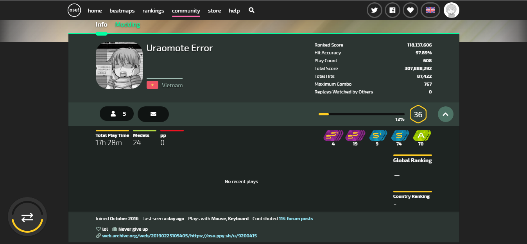
Task: Click the Replays Watched by Others label
Action: pos(344,92)
